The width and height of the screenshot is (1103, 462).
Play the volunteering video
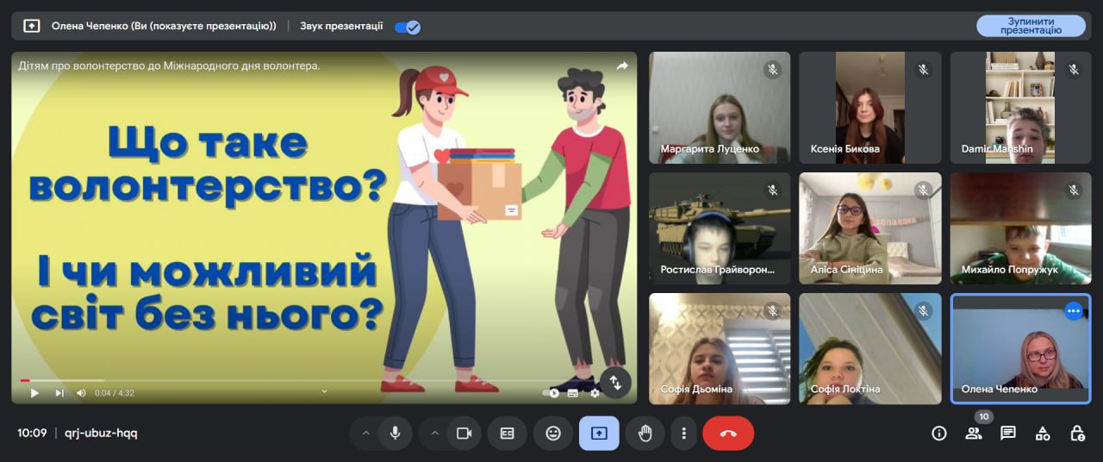pyautogui.click(x=34, y=393)
